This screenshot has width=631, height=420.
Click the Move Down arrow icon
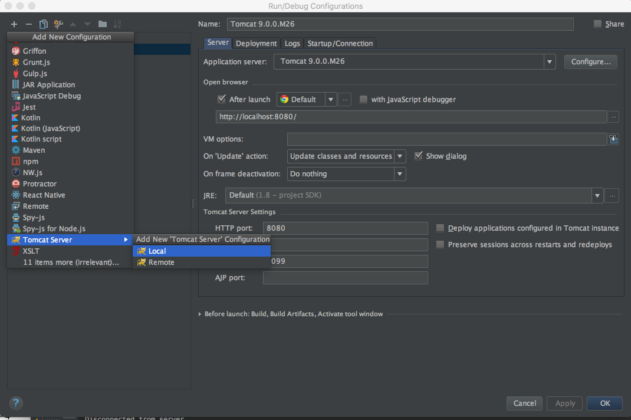pos(87,24)
